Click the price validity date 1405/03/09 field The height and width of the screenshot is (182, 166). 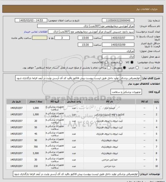[118, 45]
